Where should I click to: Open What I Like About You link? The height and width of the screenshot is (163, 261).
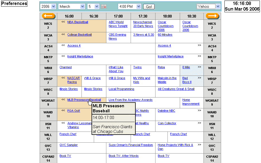(x=116, y=69)
